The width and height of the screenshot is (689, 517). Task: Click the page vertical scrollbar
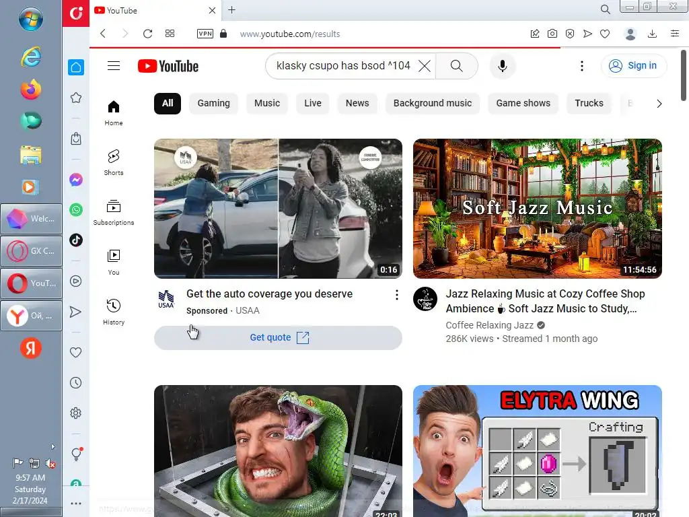[x=684, y=75]
